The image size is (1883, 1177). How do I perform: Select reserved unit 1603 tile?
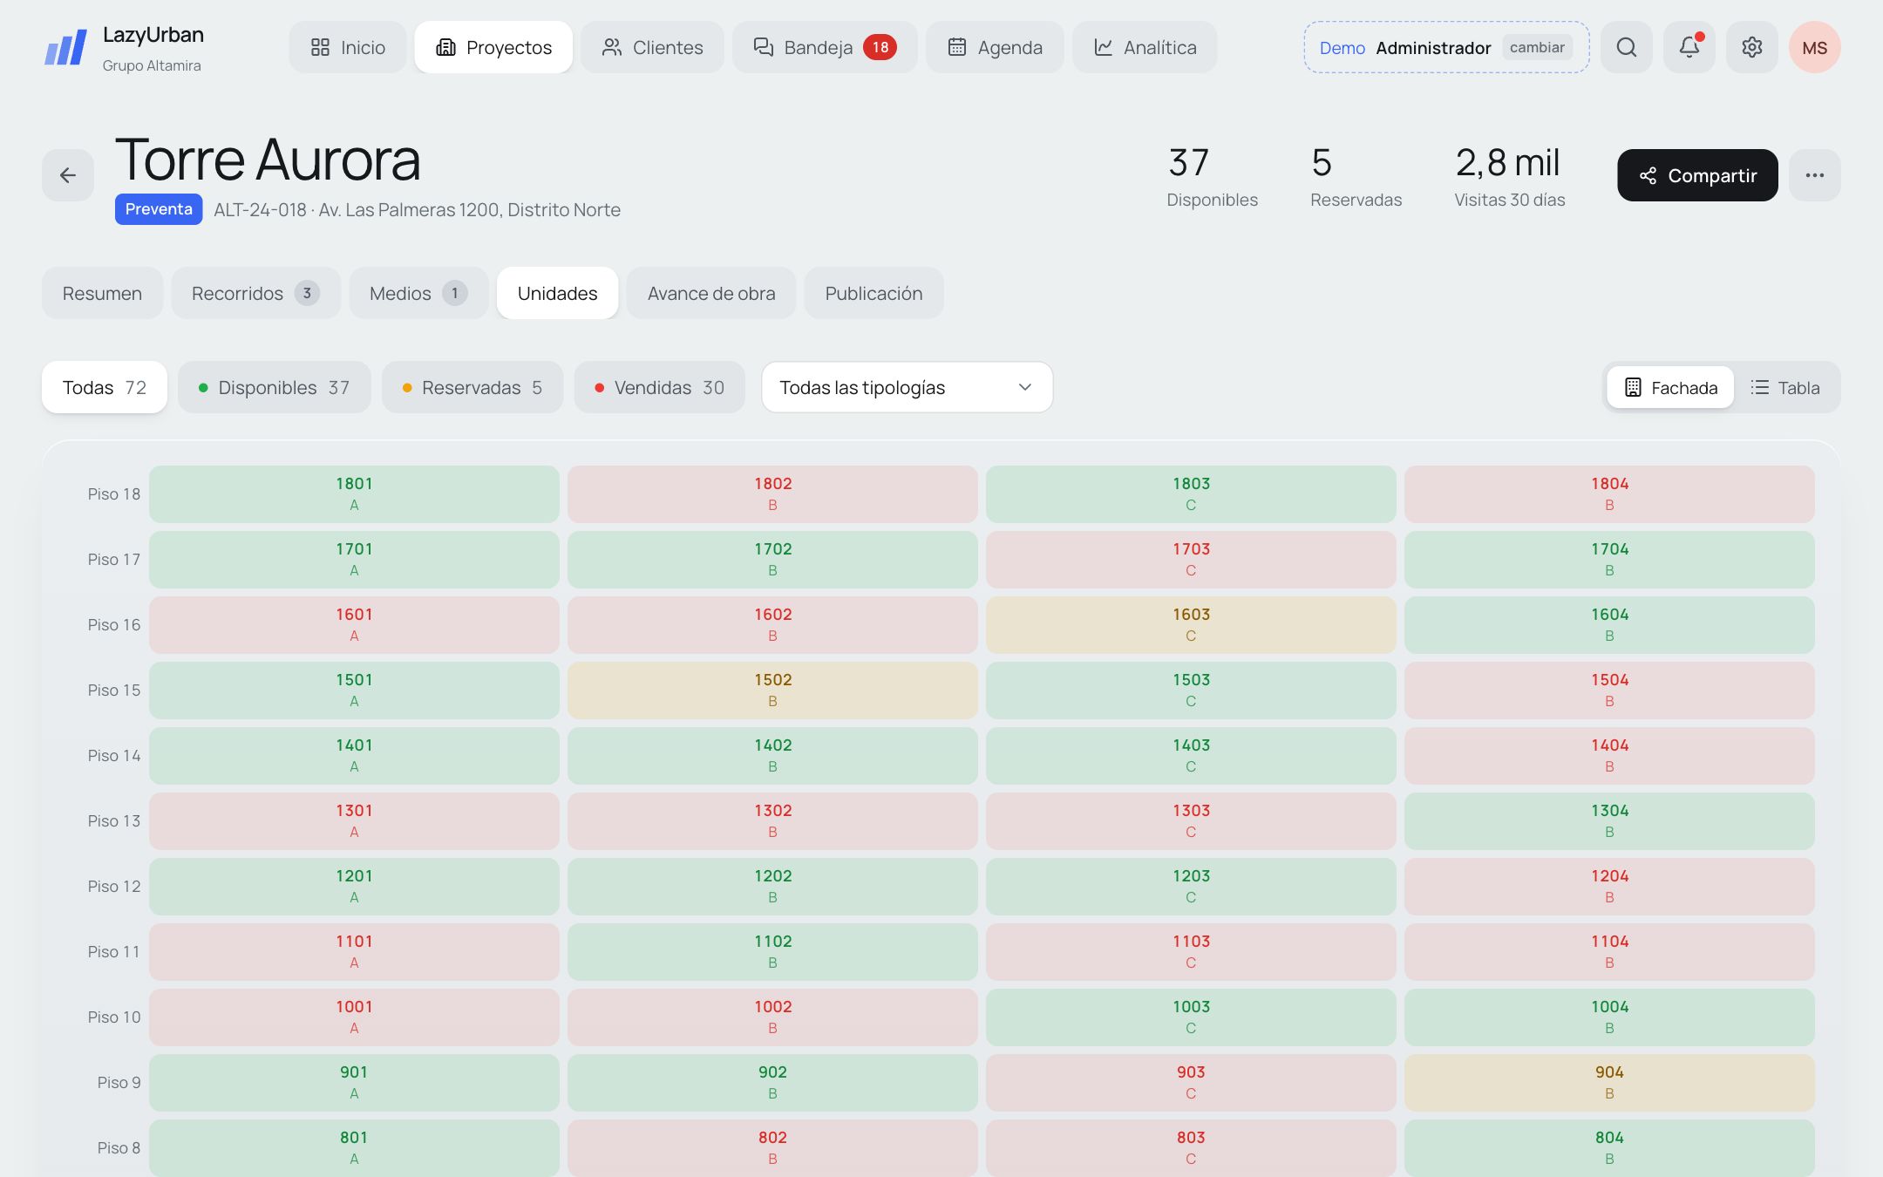point(1191,625)
